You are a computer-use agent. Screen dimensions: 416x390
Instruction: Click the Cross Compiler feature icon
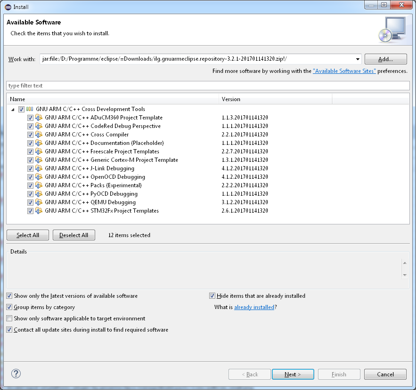point(39,135)
